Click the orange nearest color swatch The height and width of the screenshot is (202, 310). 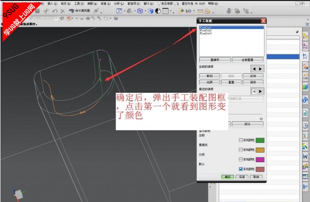[260, 150]
